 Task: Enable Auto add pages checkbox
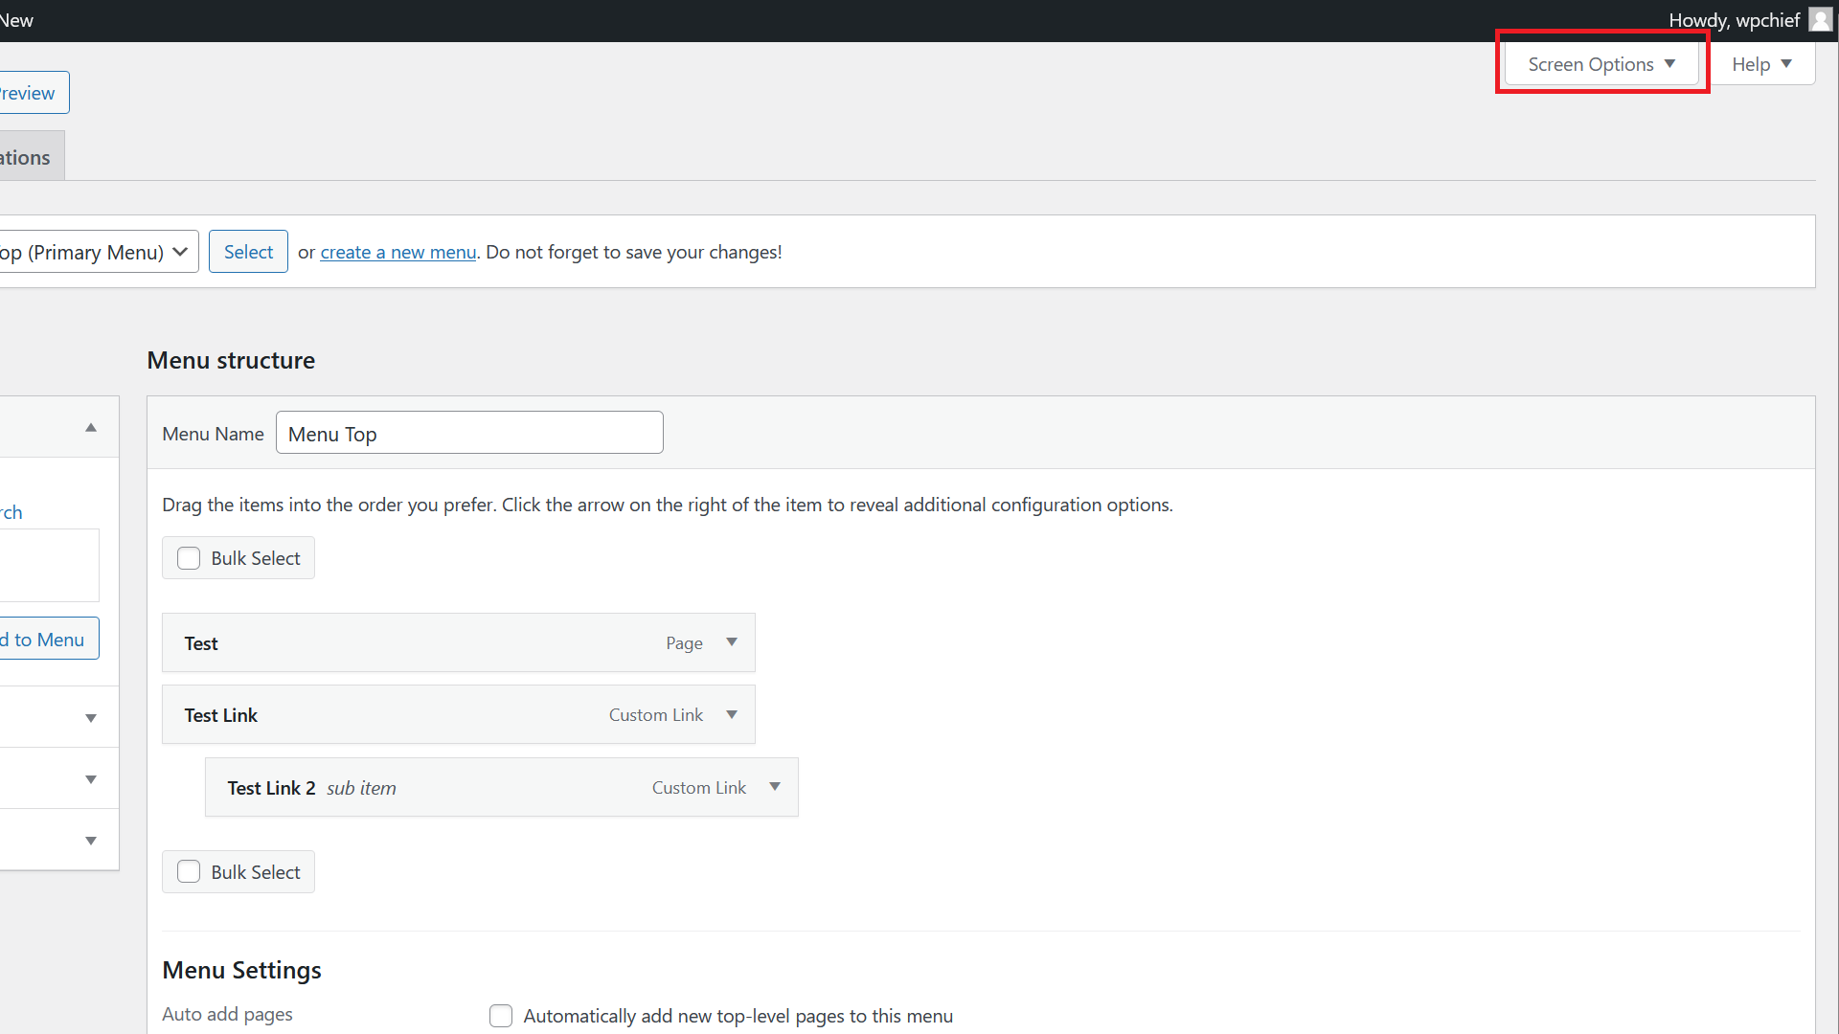502,1017
